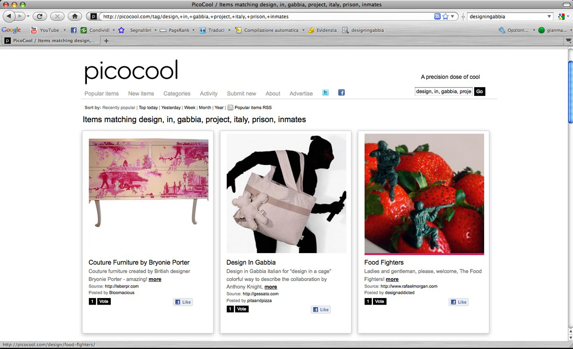Image resolution: width=573 pixels, height=349 pixels.
Task: Click the browser forward arrow
Action: [21, 16]
